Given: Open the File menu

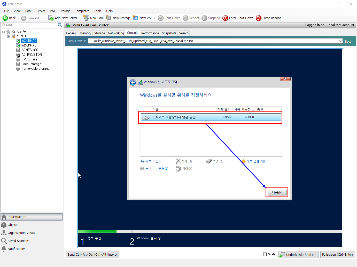Looking at the screenshot, I should tap(6, 11).
